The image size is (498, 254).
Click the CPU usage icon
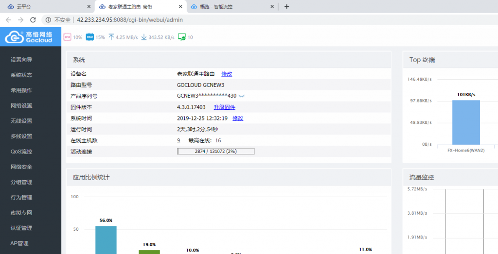point(67,37)
